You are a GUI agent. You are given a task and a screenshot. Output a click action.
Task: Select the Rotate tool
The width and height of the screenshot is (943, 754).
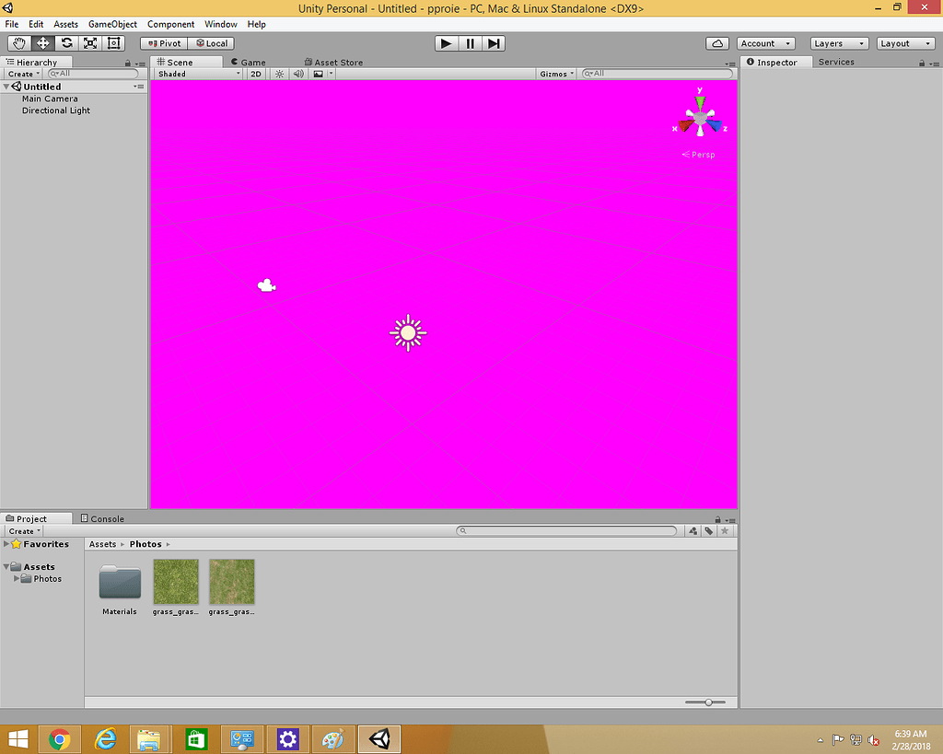pos(65,42)
